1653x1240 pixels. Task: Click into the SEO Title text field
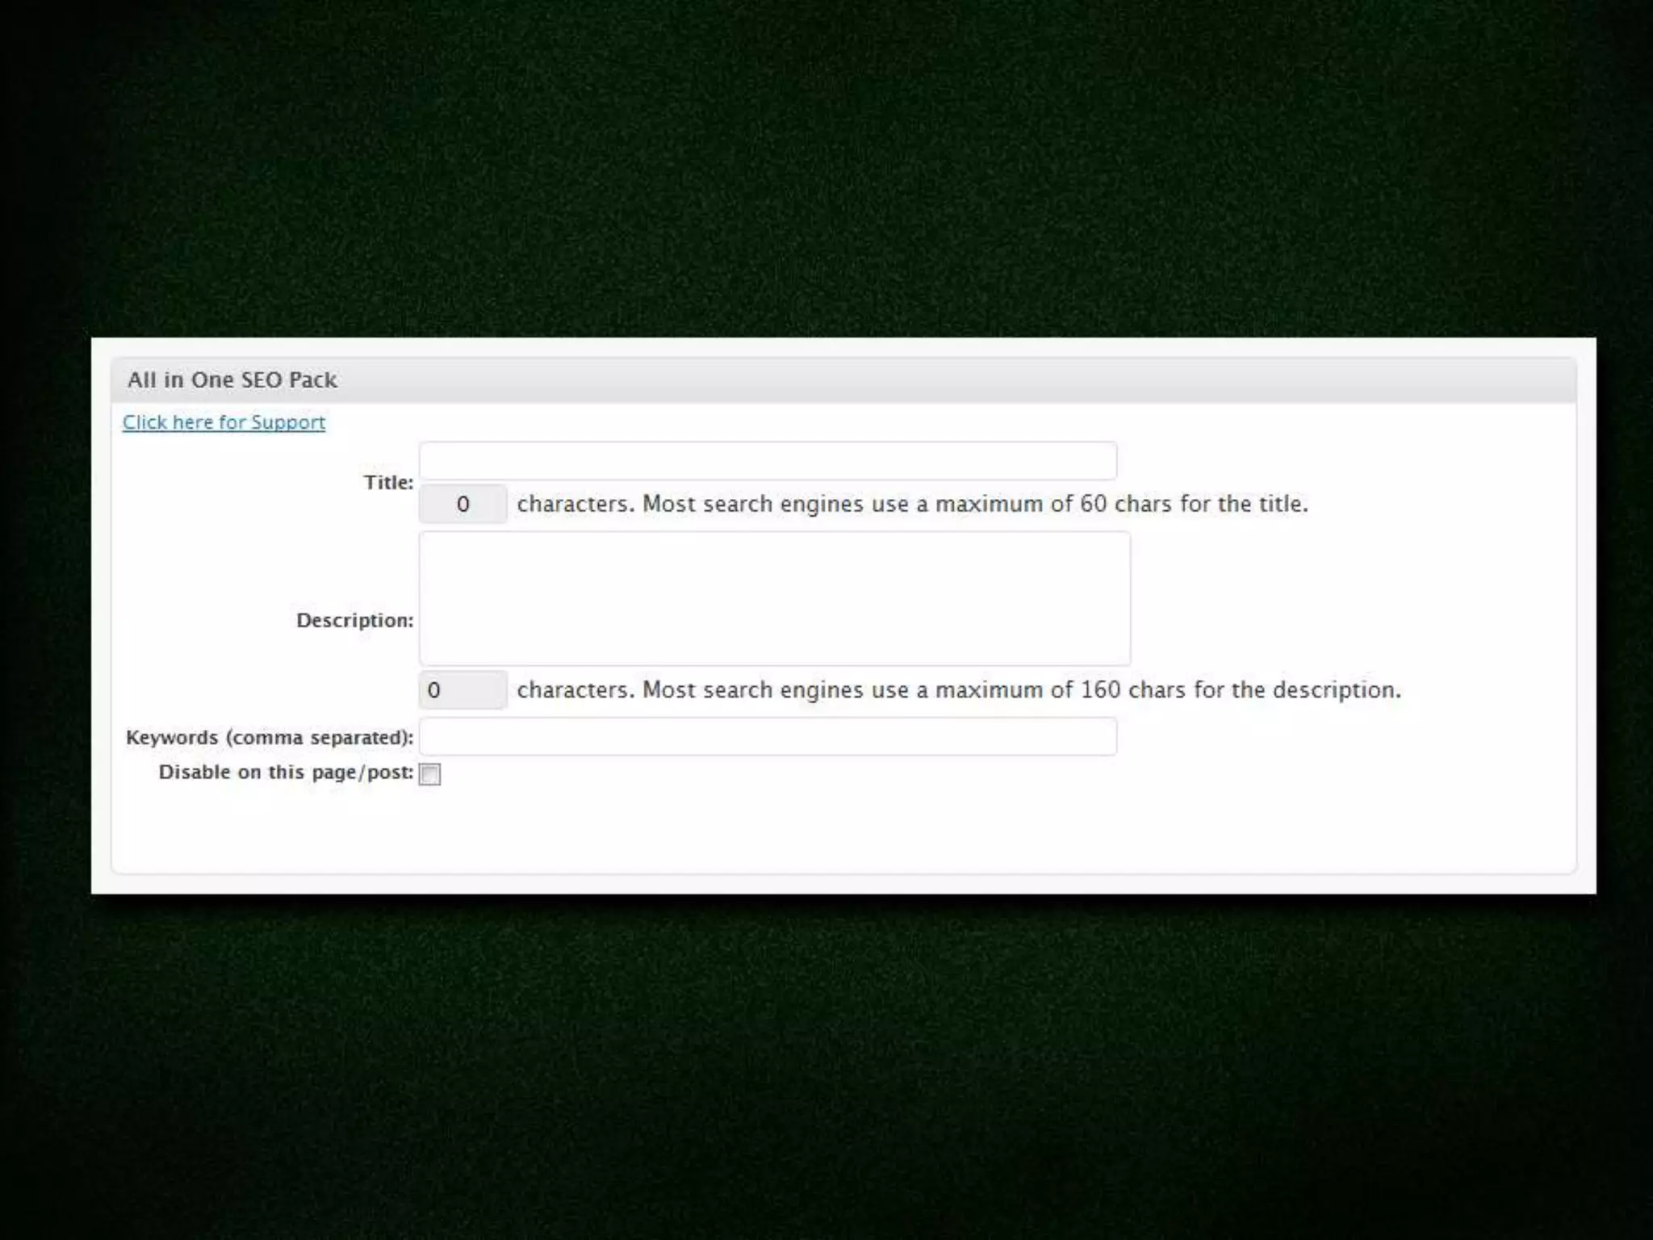[x=768, y=461]
